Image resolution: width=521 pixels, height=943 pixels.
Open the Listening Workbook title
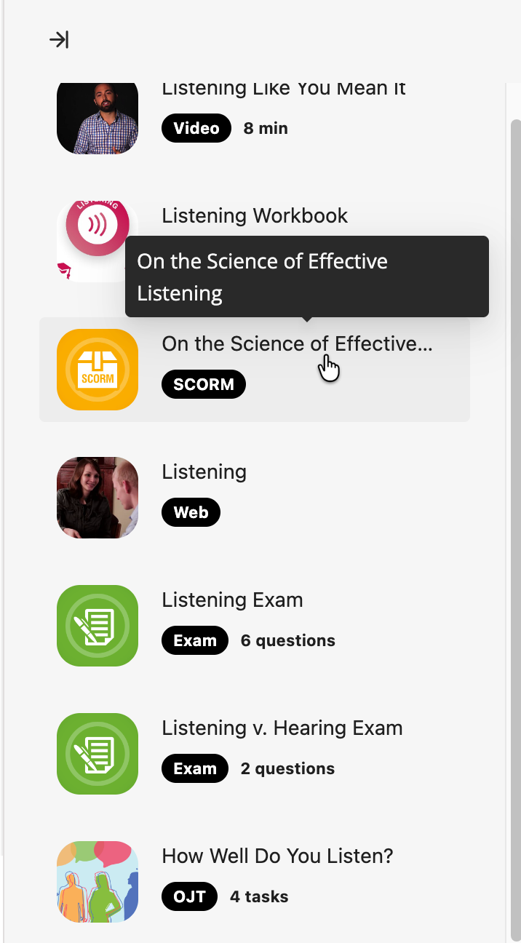click(255, 216)
